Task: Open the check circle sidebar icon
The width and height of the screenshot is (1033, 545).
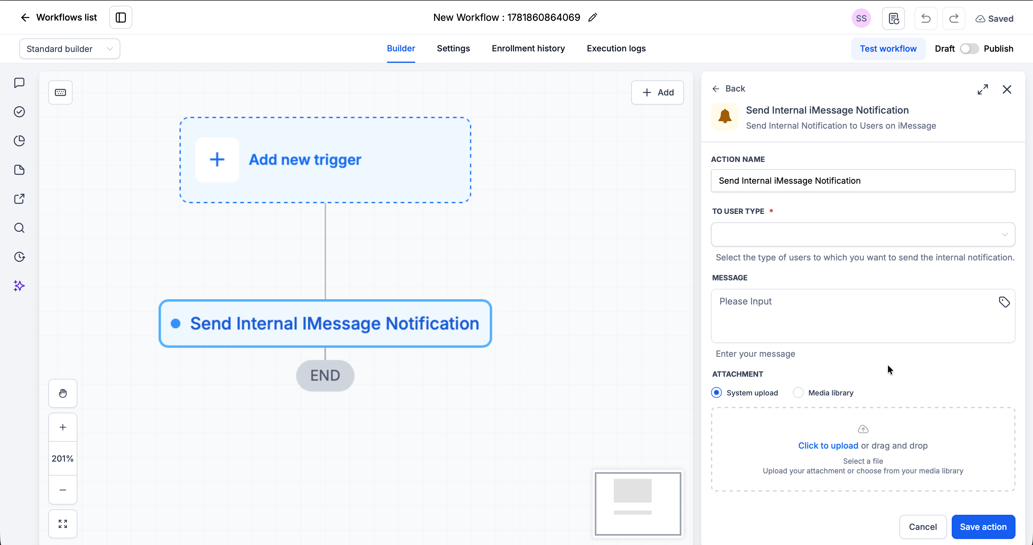Action: (x=19, y=111)
